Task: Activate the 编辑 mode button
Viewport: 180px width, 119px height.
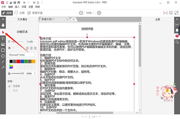Action: click(7, 13)
